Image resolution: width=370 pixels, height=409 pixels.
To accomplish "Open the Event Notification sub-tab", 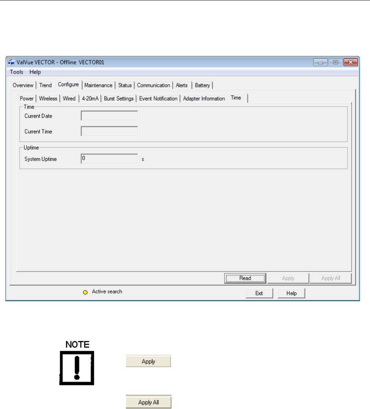I will pos(158,99).
